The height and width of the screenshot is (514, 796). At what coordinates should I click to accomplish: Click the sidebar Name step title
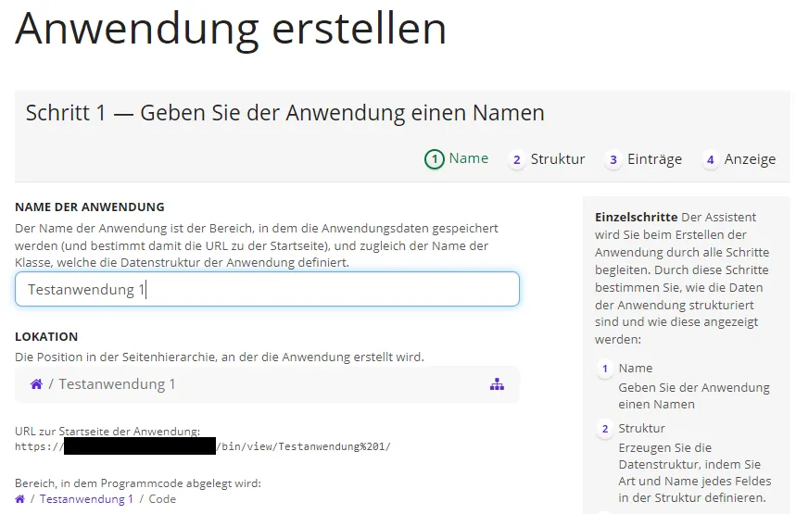(635, 368)
